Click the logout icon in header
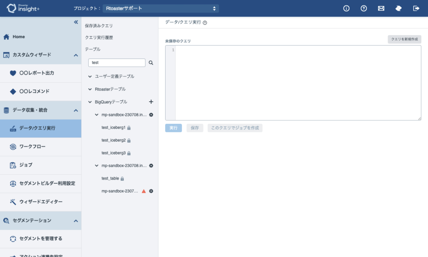Screen dimensions: 428x257 coord(416,8)
